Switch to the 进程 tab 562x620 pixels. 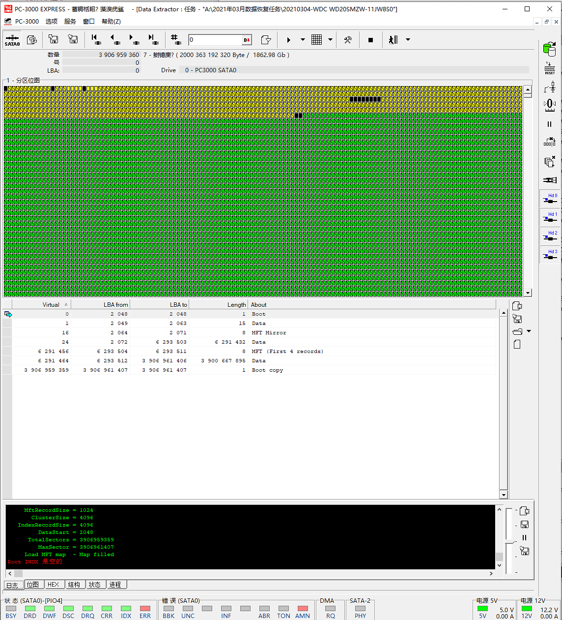tap(115, 585)
